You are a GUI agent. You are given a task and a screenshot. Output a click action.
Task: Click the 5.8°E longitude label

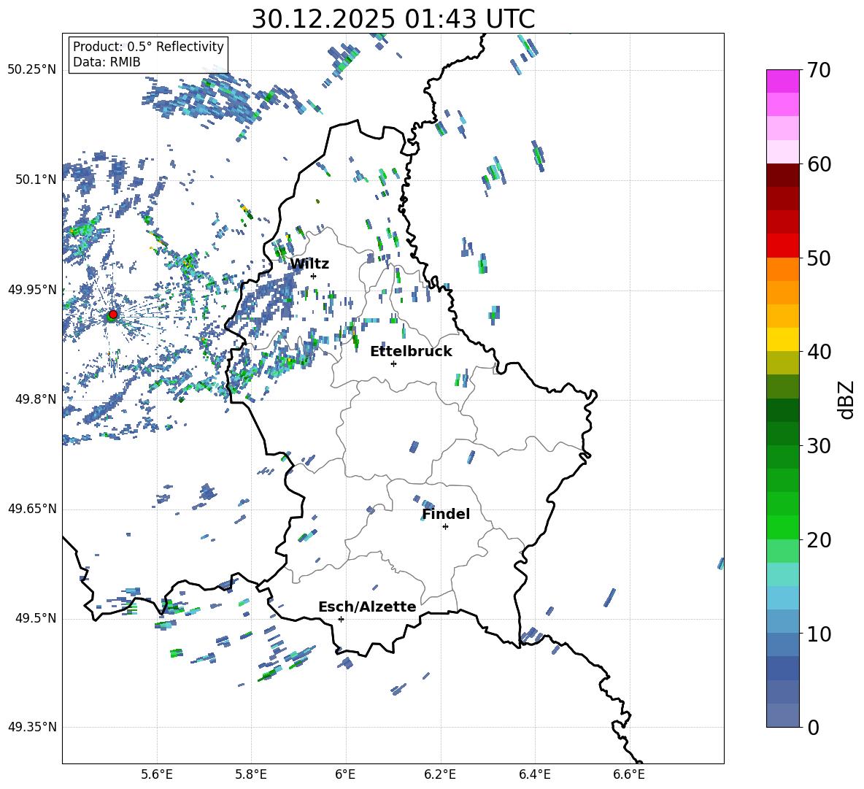coord(251,775)
